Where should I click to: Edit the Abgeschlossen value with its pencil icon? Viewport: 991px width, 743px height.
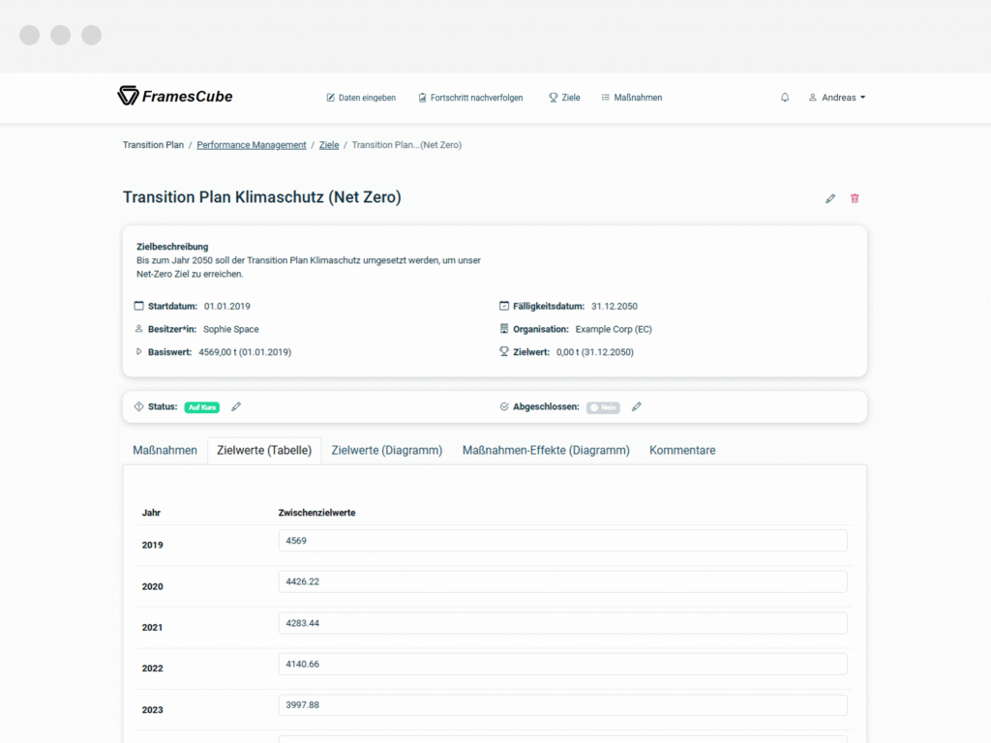[x=637, y=407]
